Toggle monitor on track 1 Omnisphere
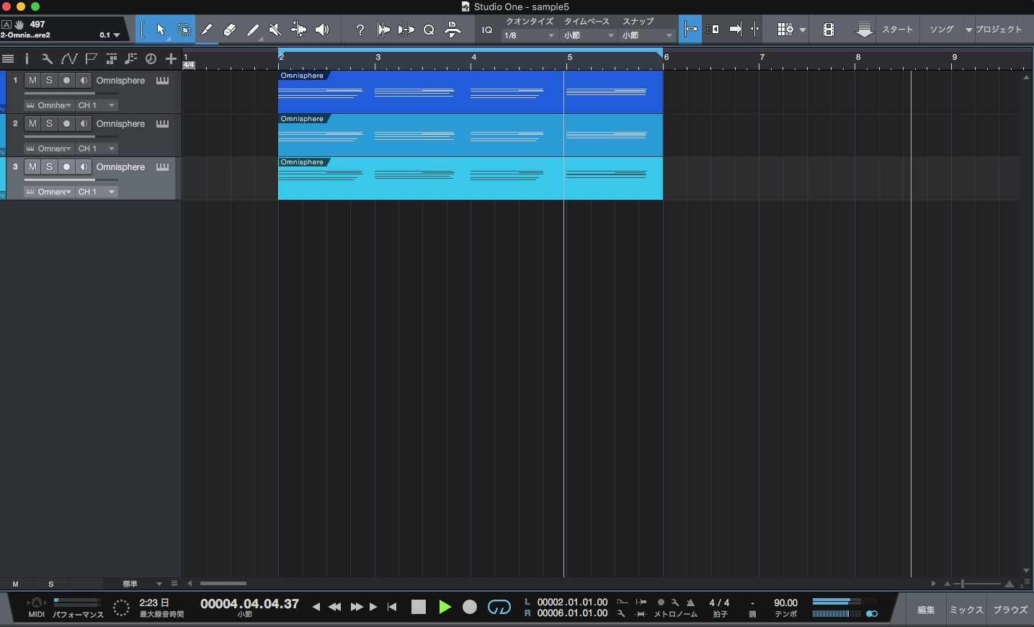The width and height of the screenshot is (1034, 627). (x=84, y=81)
